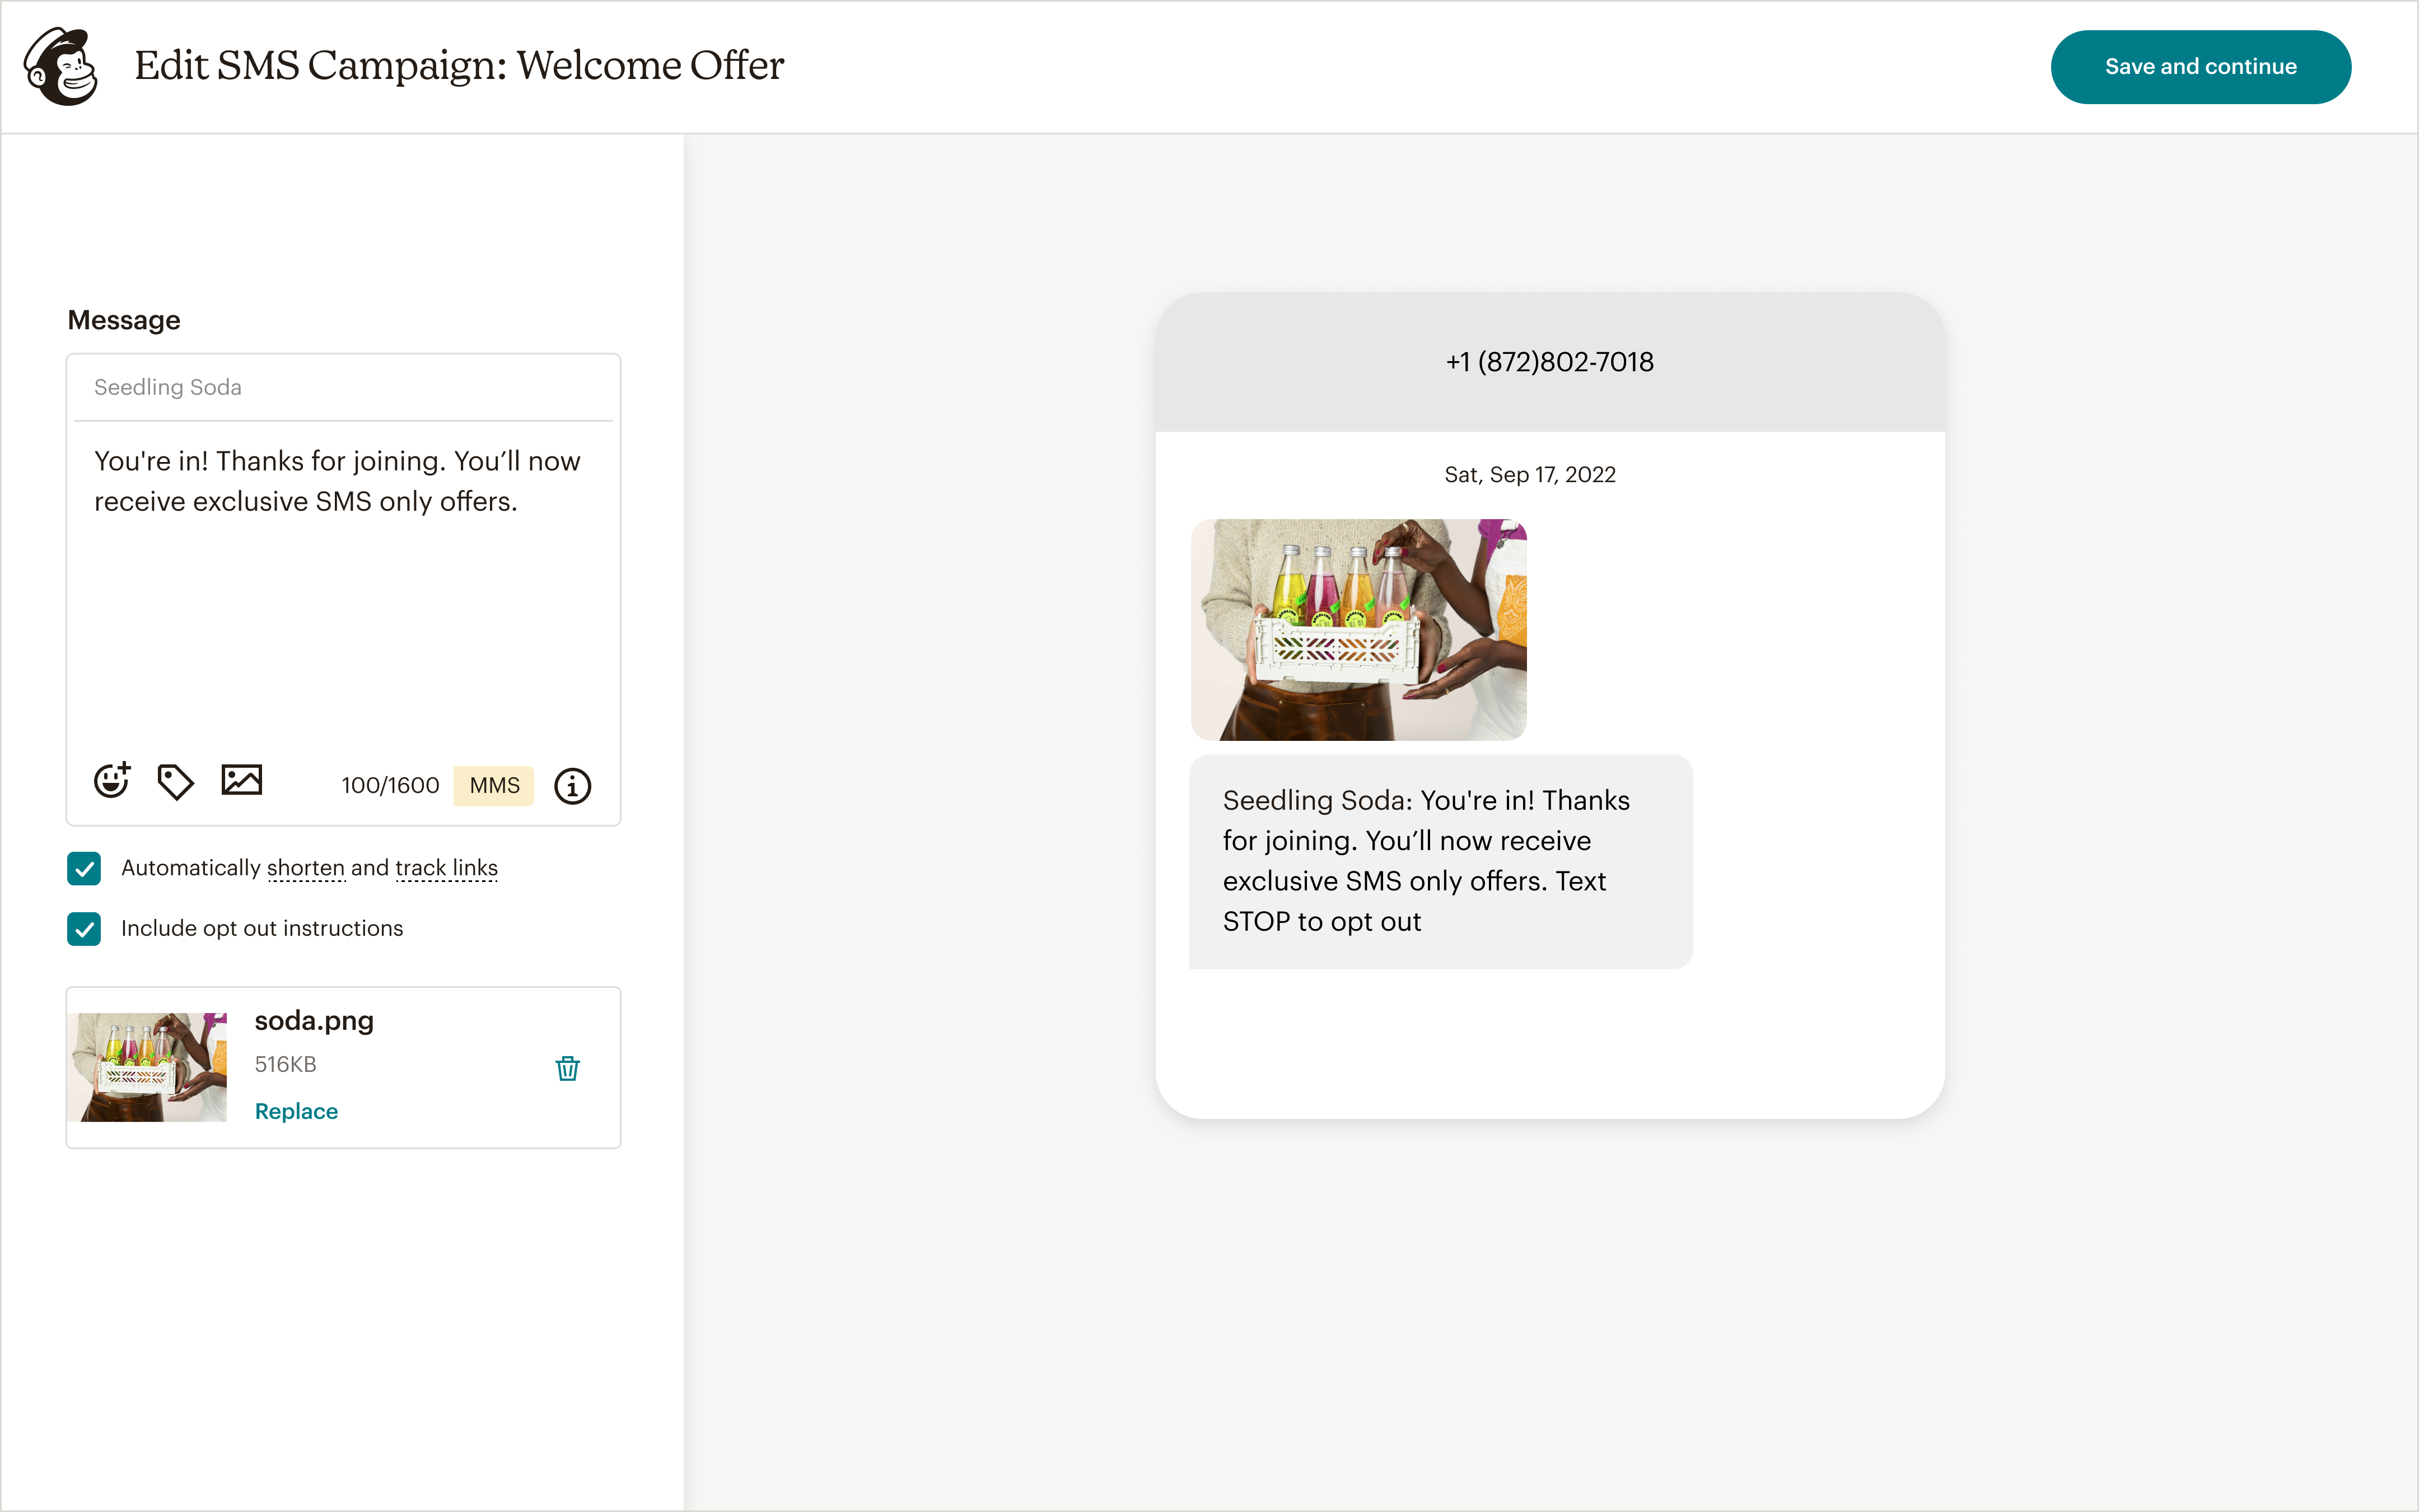Image resolution: width=2419 pixels, height=1512 pixels.
Task: Click Replace link for soda.png
Action: [296, 1111]
